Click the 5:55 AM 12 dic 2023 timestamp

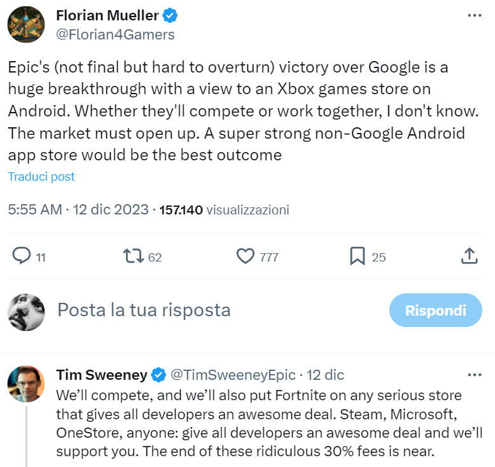point(78,209)
